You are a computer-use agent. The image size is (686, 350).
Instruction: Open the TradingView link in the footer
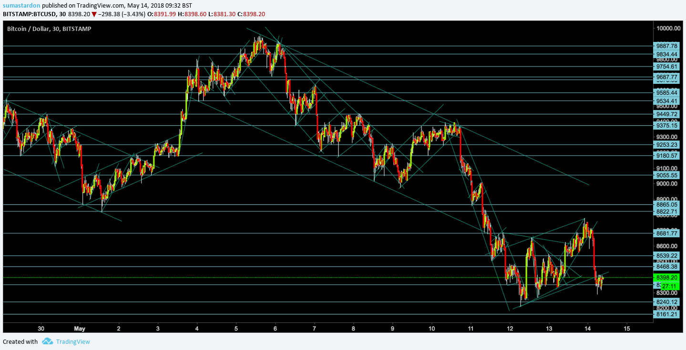click(x=73, y=341)
